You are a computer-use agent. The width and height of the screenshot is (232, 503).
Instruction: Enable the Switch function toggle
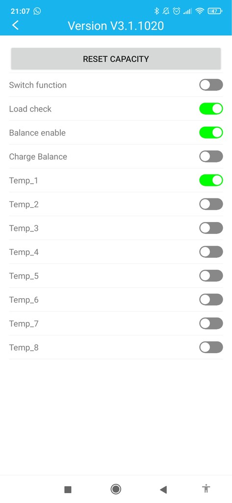pos(211,85)
